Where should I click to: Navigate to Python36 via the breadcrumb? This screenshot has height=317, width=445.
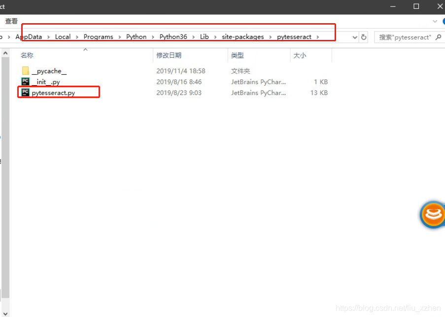[x=173, y=36]
